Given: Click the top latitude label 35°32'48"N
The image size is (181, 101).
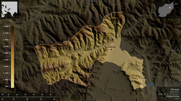Looking at the screenshot, I should click(x=90, y=1).
